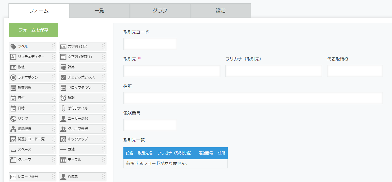The image size is (392, 182).
Task: Open the 設定 tab
Action: click(221, 11)
